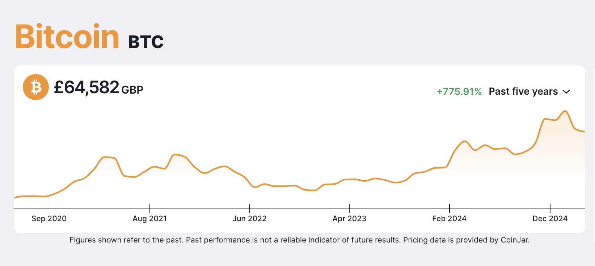Image resolution: width=595 pixels, height=266 pixels.
Task: Click the Sep 2020 axis tick mark
Action: point(49,208)
